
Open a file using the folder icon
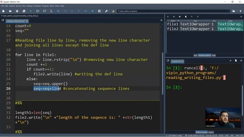pos(10,11)
